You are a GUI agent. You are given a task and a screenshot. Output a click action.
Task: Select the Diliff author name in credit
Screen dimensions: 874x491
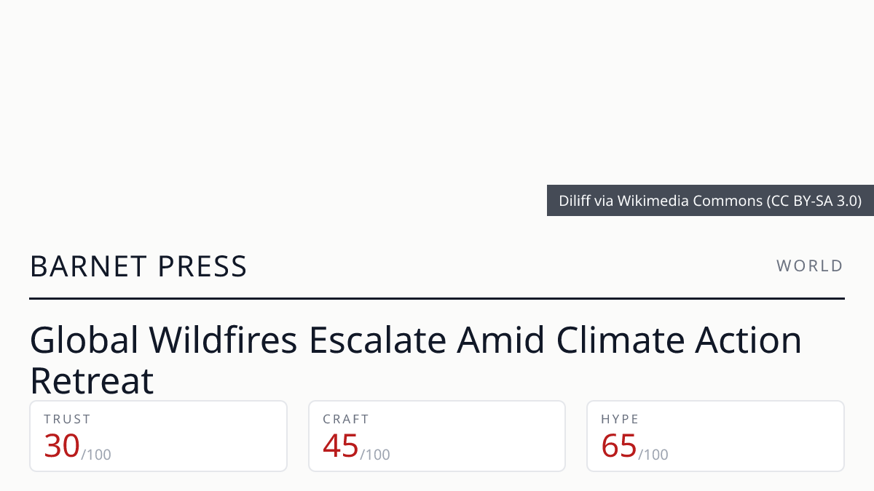(x=575, y=201)
